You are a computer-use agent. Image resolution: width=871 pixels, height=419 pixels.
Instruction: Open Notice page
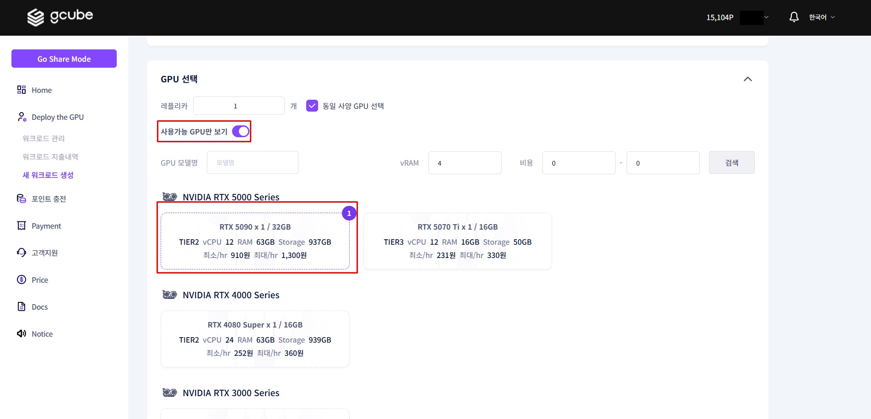click(42, 334)
